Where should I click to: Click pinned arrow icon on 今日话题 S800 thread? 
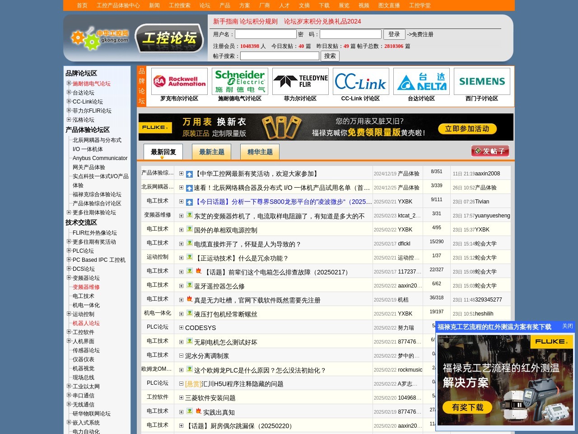point(190,202)
